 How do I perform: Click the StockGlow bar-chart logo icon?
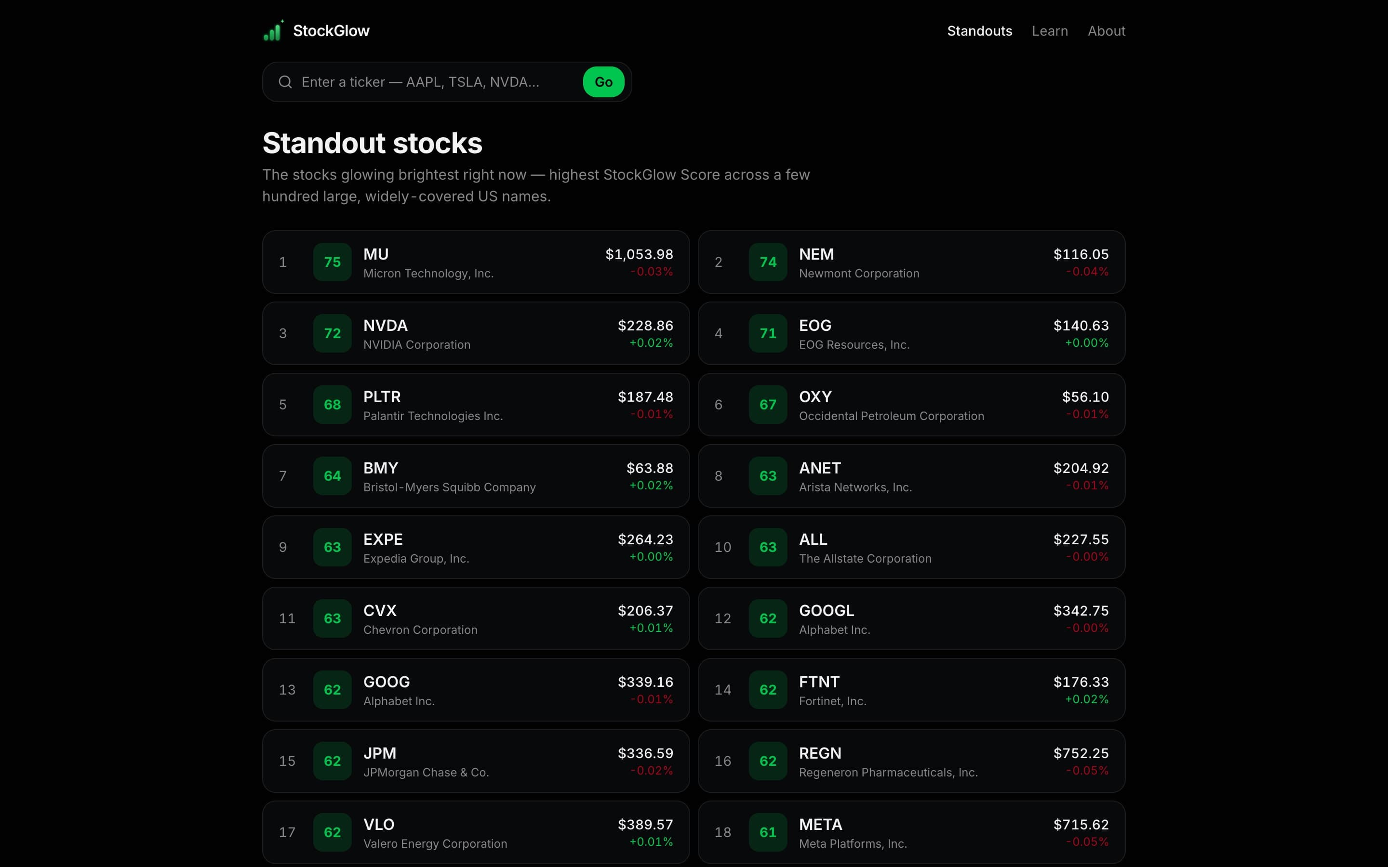coord(274,31)
